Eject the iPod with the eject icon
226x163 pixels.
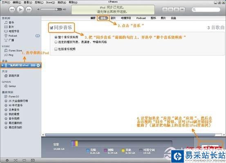pyautogui.click(x=38, y=65)
